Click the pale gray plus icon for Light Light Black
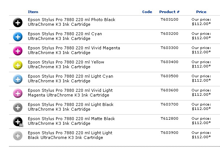This screenshot has height=152, width=220. click(x=18, y=136)
